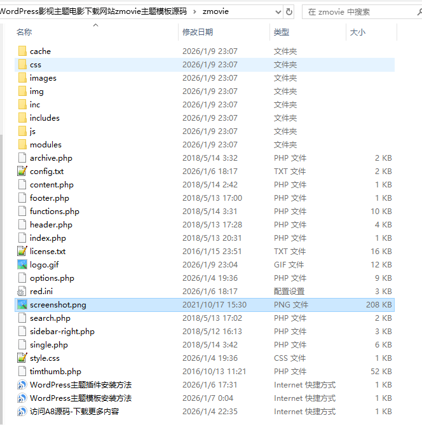Click the zmovie breadcrumb segment
The height and width of the screenshot is (425, 422).
point(215,11)
